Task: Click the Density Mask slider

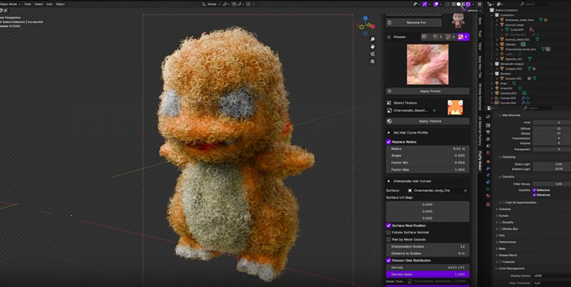Action: 427,274
